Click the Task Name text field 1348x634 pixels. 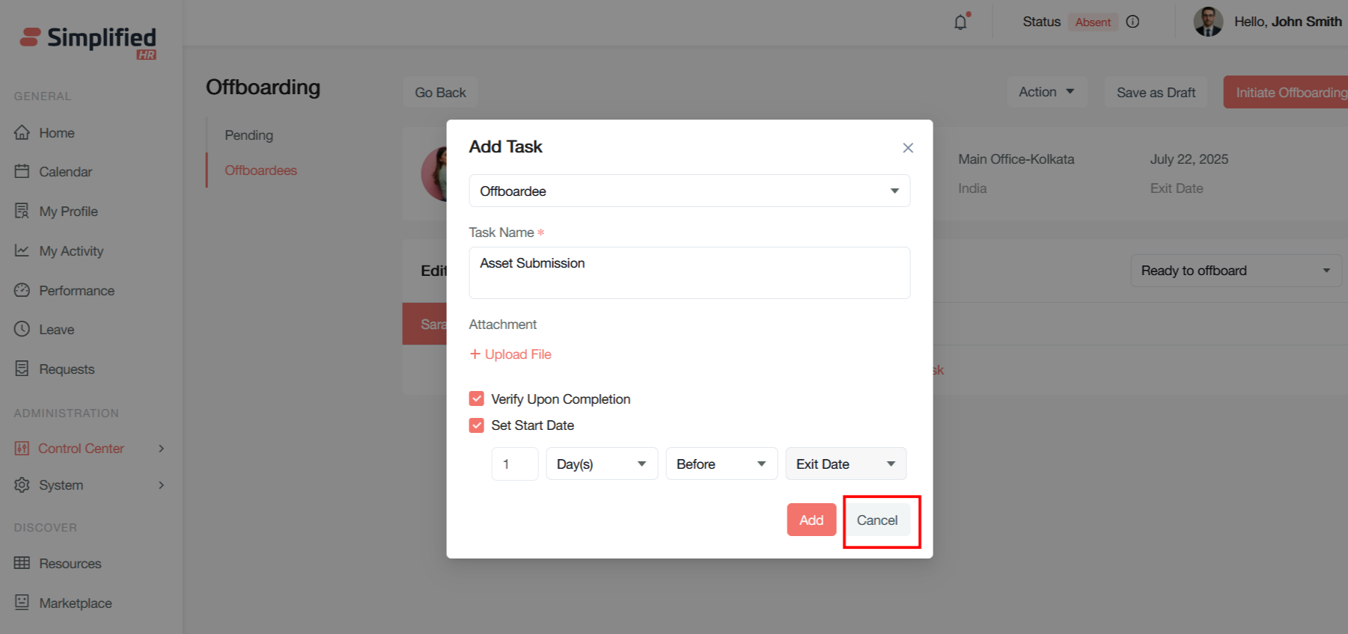[x=689, y=273]
